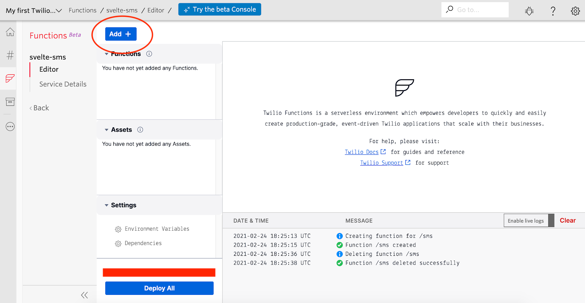Collapse the Assets section triangle
Image resolution: width=585 pixels, height=303 pixels.
pyautogui.click(x=106, y=130)
